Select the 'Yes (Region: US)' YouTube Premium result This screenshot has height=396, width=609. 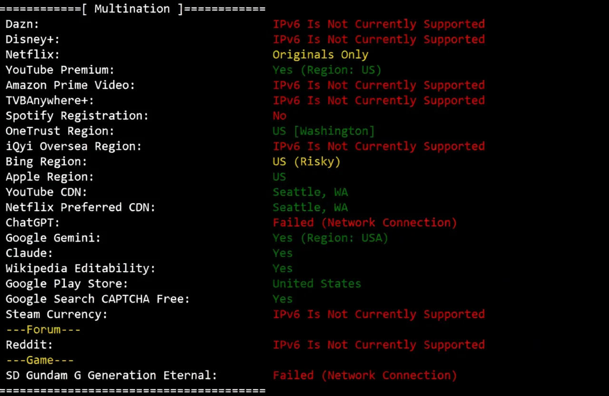[x=327, y=70]
